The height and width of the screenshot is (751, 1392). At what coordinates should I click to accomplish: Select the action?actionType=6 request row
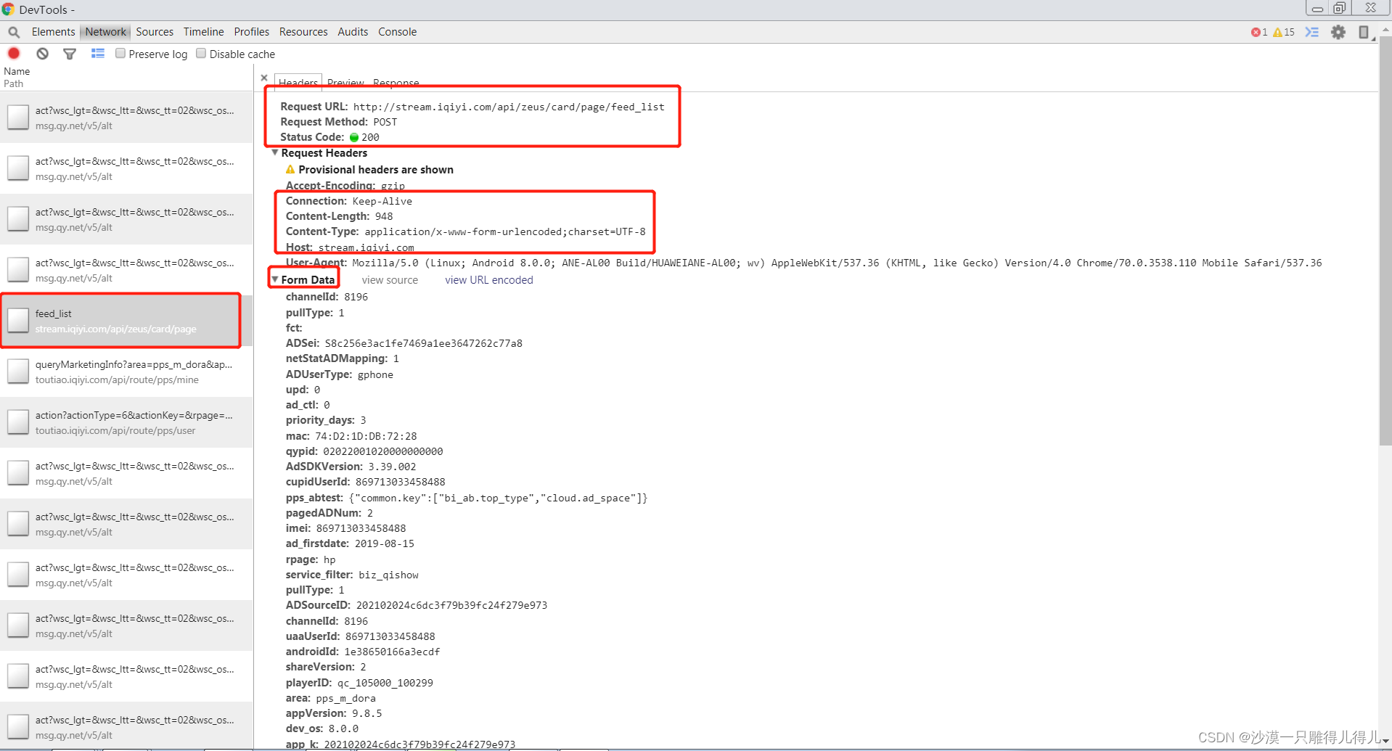[x=126, y=422]
